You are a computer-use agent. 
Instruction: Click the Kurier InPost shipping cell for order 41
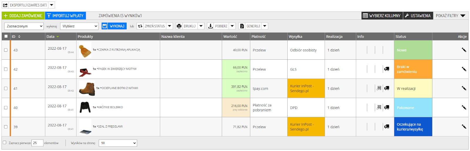coord(306,88)
